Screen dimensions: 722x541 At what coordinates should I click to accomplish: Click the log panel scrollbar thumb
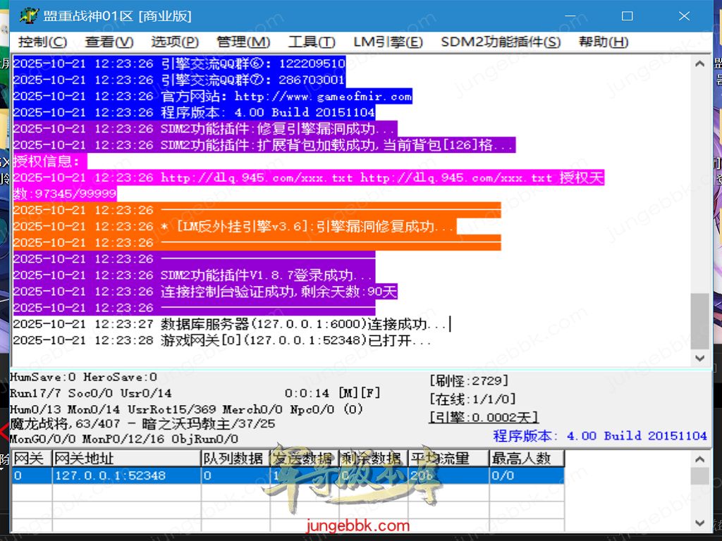pos(699,322)
